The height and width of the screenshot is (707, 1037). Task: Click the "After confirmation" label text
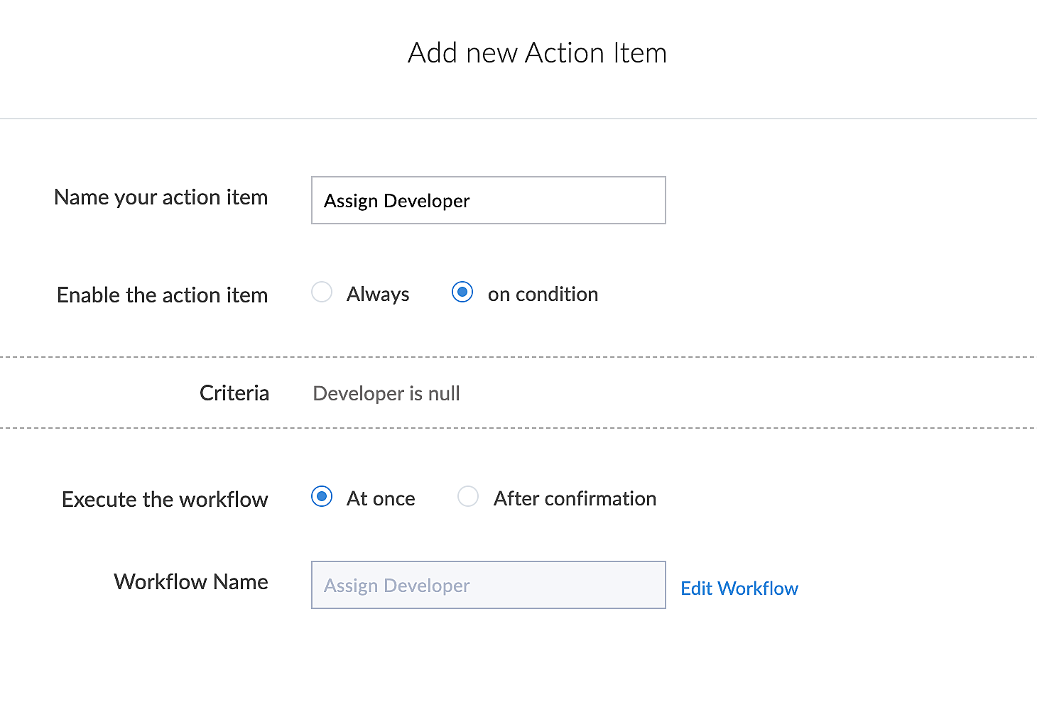tap(575, 498)
